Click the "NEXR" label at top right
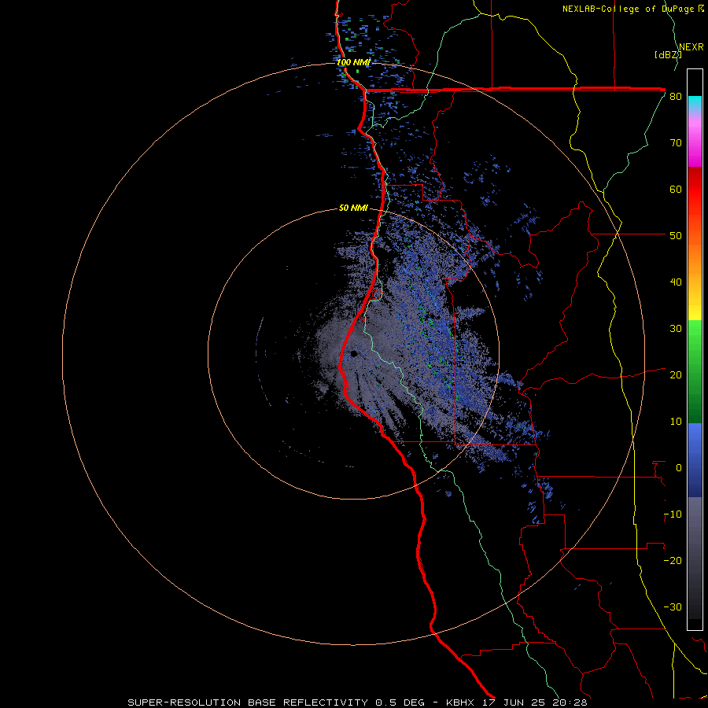This screenshot has width=708, height=708. coord(691,47)
